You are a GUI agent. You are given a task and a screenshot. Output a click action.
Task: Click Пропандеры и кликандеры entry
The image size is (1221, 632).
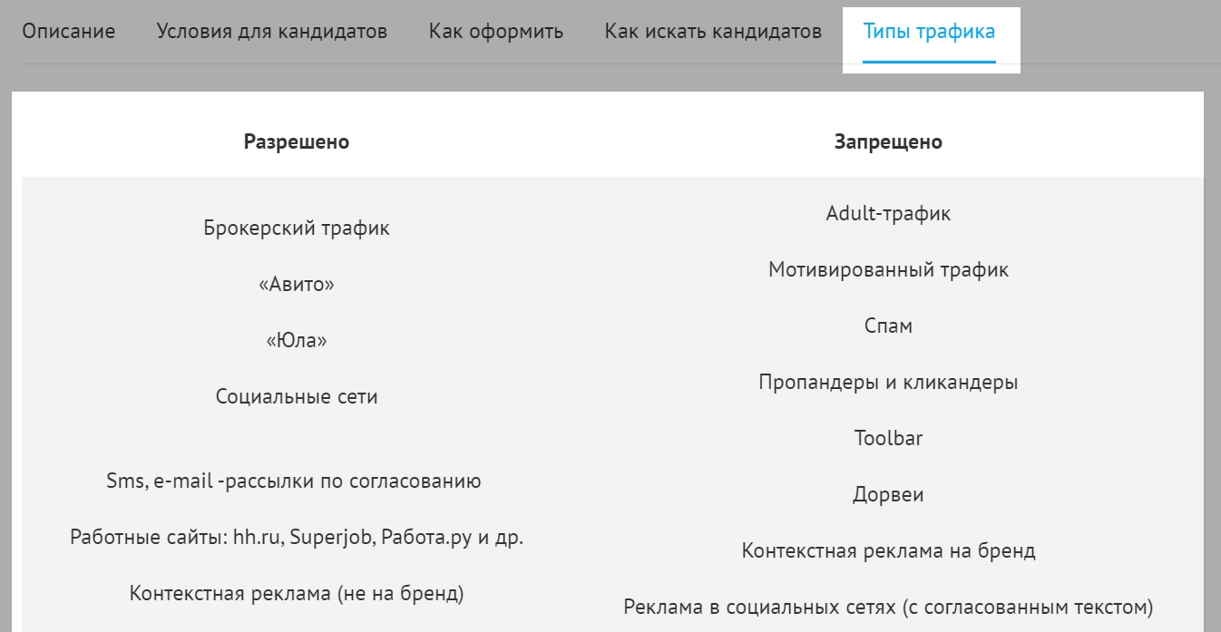888,383
